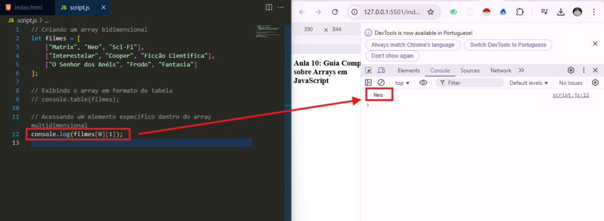Open the browser Extensions puzzle icon
604x221 pixels.
point(520,12)
